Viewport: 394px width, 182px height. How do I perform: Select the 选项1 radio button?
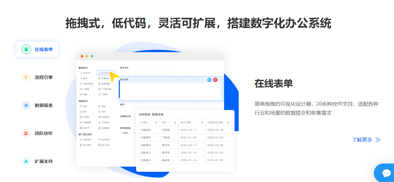click(121, 133)
